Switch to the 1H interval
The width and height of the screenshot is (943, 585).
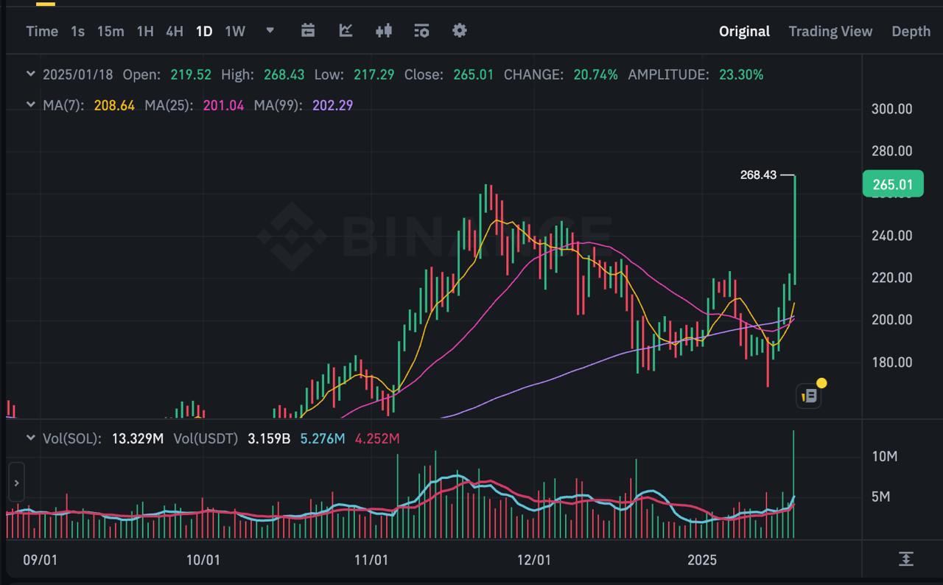click(145, 31)
